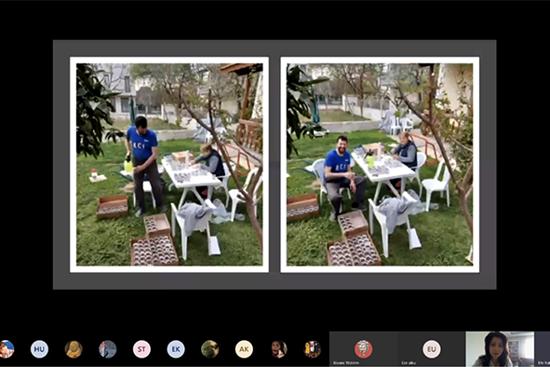Select the avatar left of ST initials
This screenshot has width=550, height=367.
click(x=107, y=349)
